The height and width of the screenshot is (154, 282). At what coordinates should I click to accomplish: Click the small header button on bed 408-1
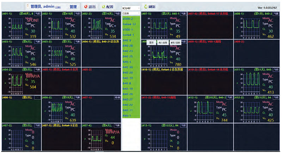point(276,14)
